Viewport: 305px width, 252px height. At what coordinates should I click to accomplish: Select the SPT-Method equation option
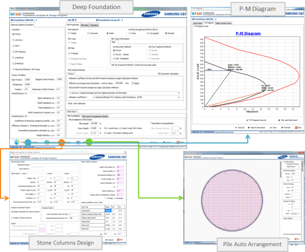click(x=13, y=52)
